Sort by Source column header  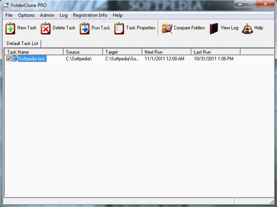[83, 52]
